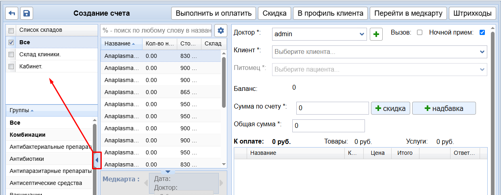Collapse left panel with highlighted arrow
Viewport: 501px width, 195px height.
coord(97,160)
